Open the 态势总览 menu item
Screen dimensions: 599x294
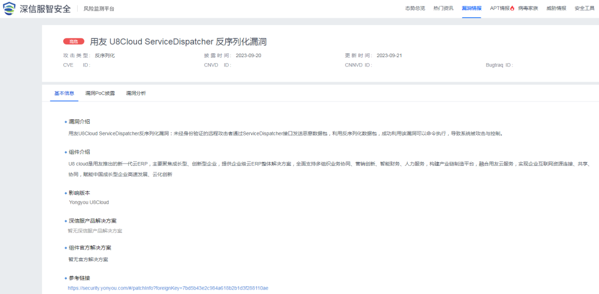click(415, 8)
